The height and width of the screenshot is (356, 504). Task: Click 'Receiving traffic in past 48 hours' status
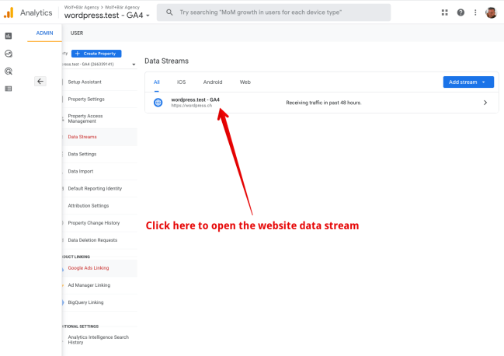[x=324, y=103]
